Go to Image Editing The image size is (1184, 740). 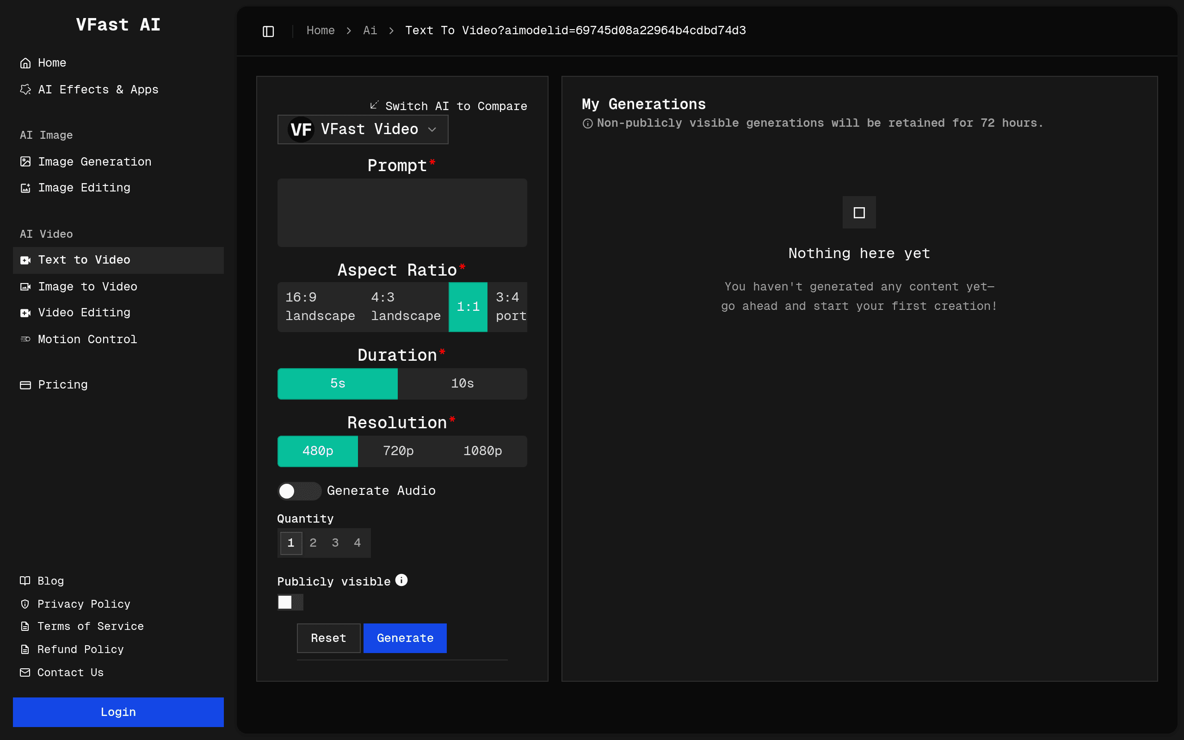click(x=118, y=188)
